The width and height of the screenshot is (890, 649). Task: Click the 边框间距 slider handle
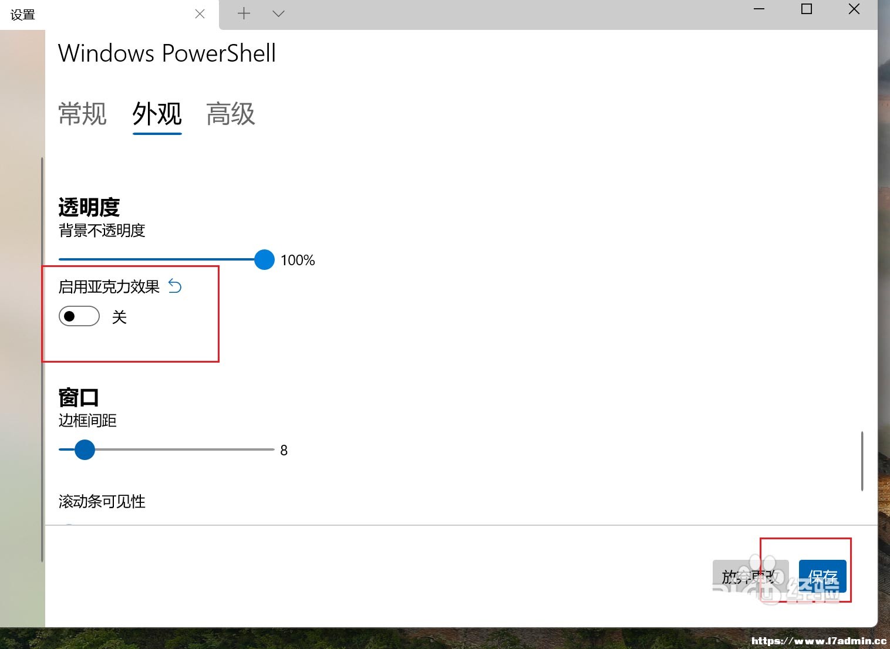pos(85,449)
